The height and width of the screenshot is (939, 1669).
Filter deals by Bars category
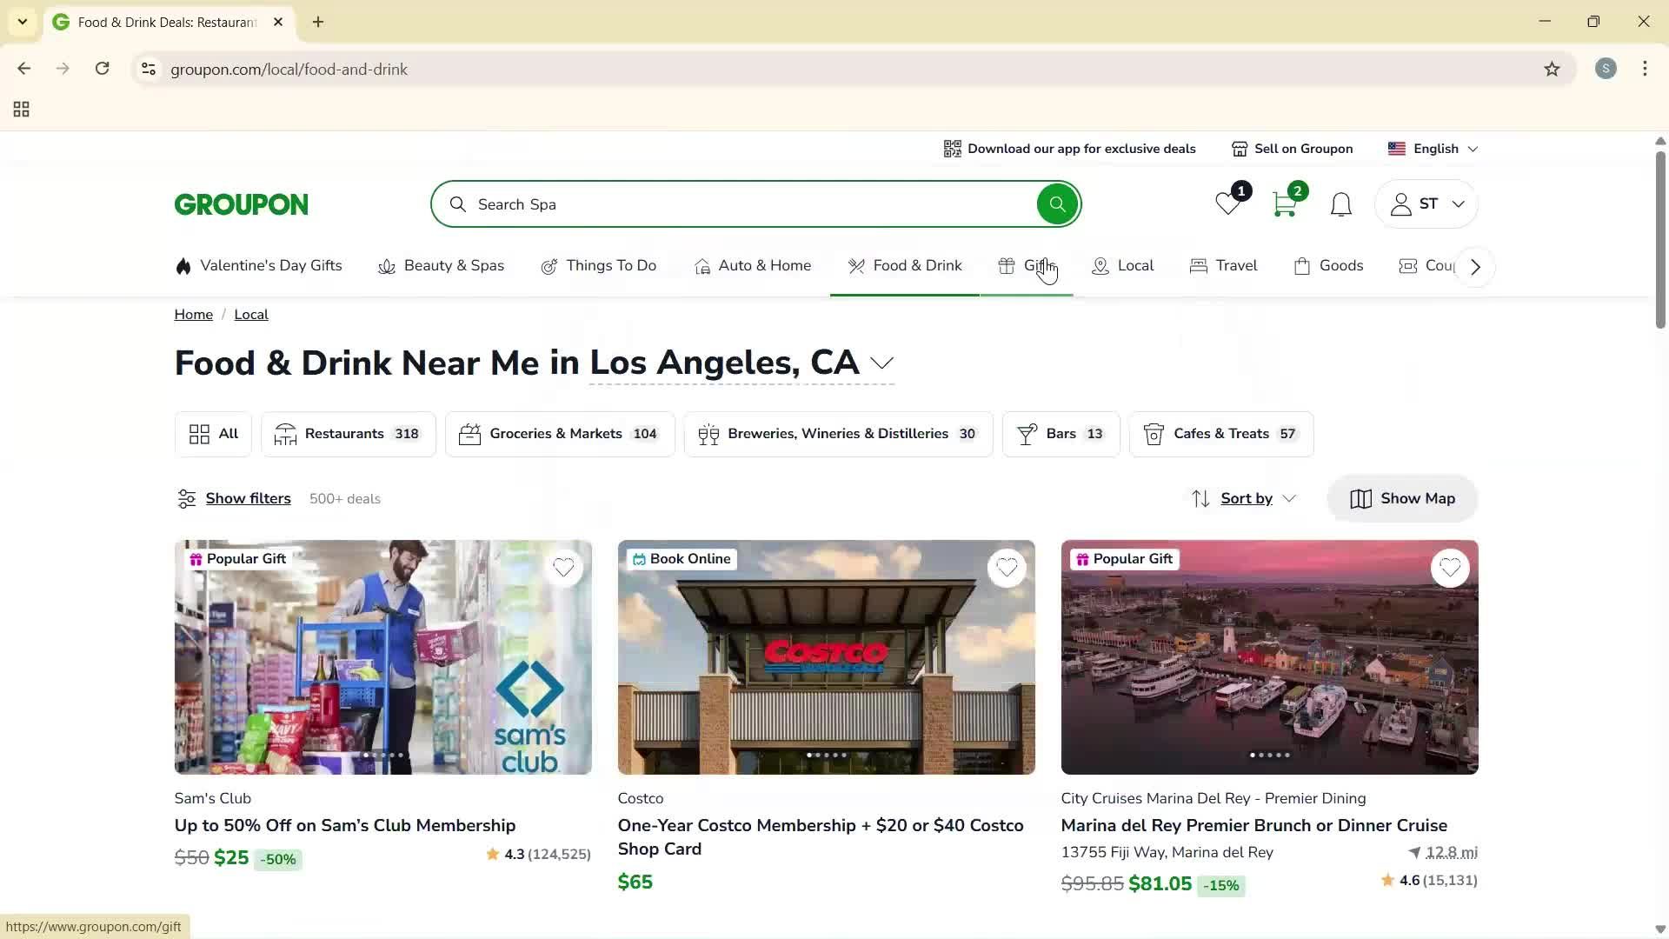pos(1061,433)
